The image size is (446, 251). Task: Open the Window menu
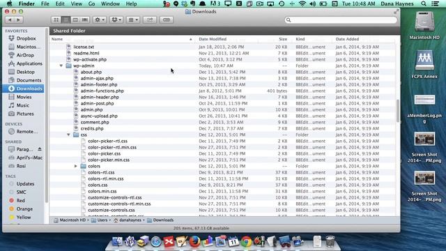(x=110, y=3)
